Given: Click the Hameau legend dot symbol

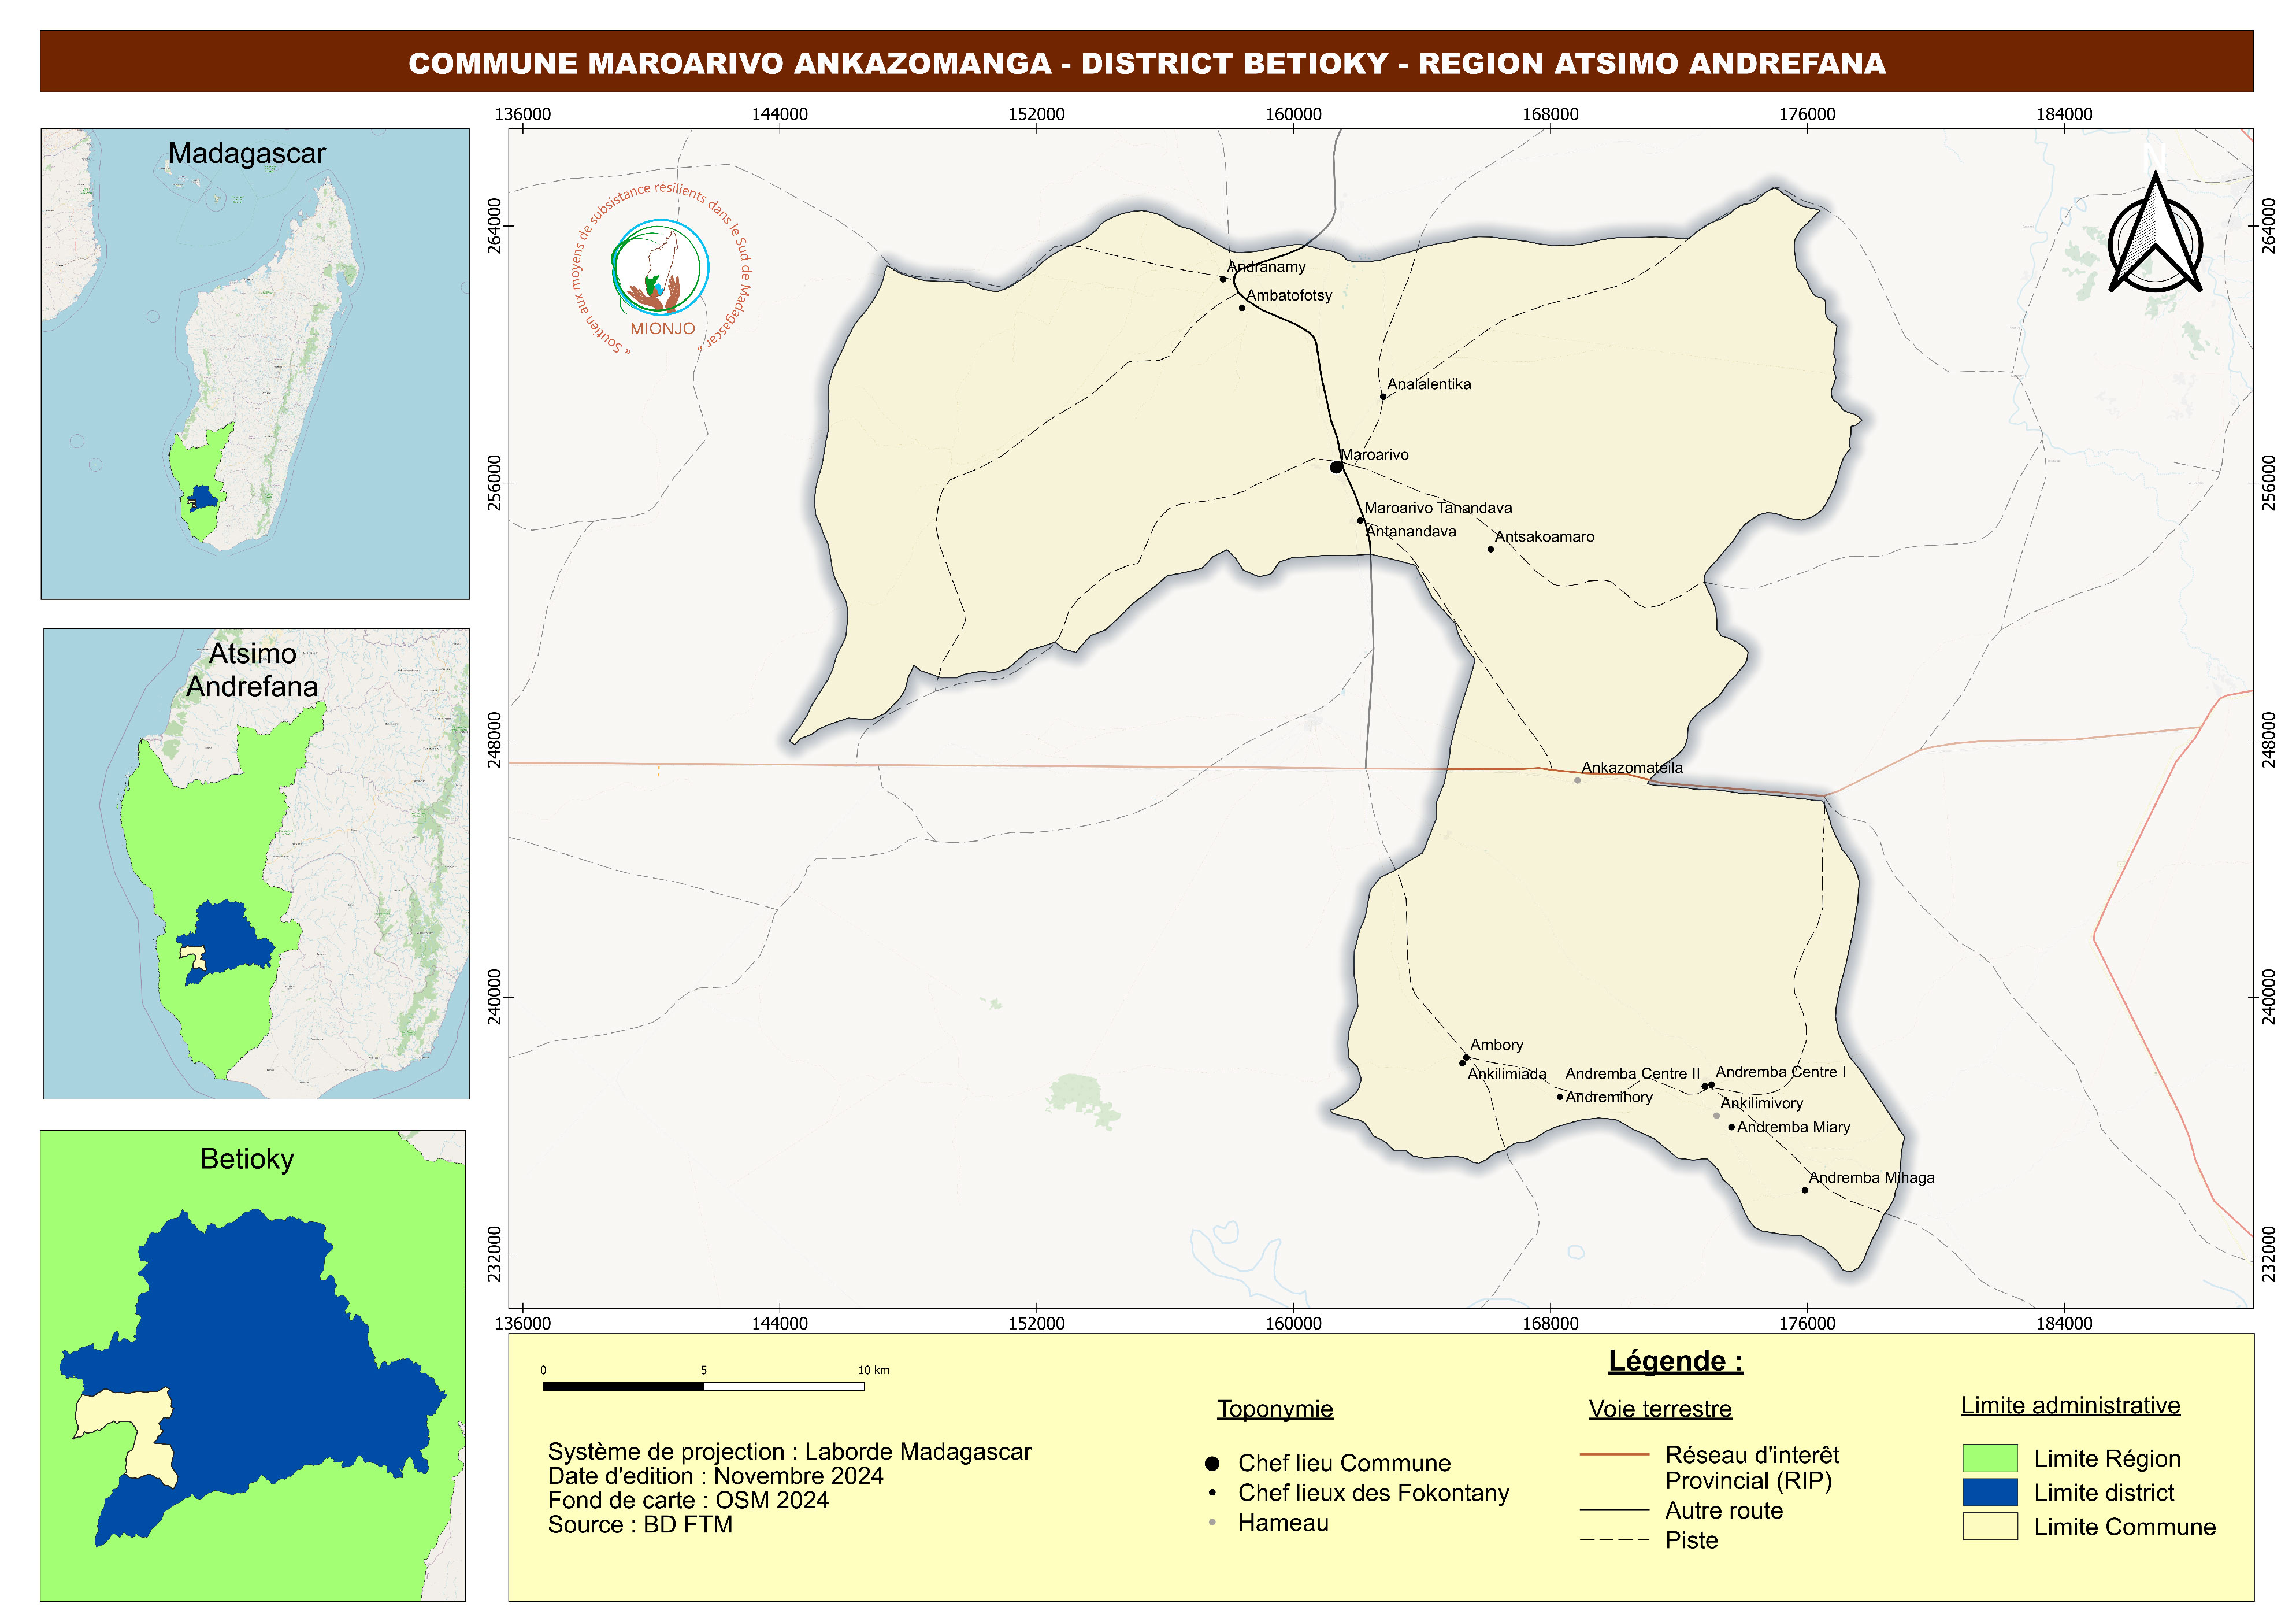Looking at the screenshot, I should coord(1212,1523).
